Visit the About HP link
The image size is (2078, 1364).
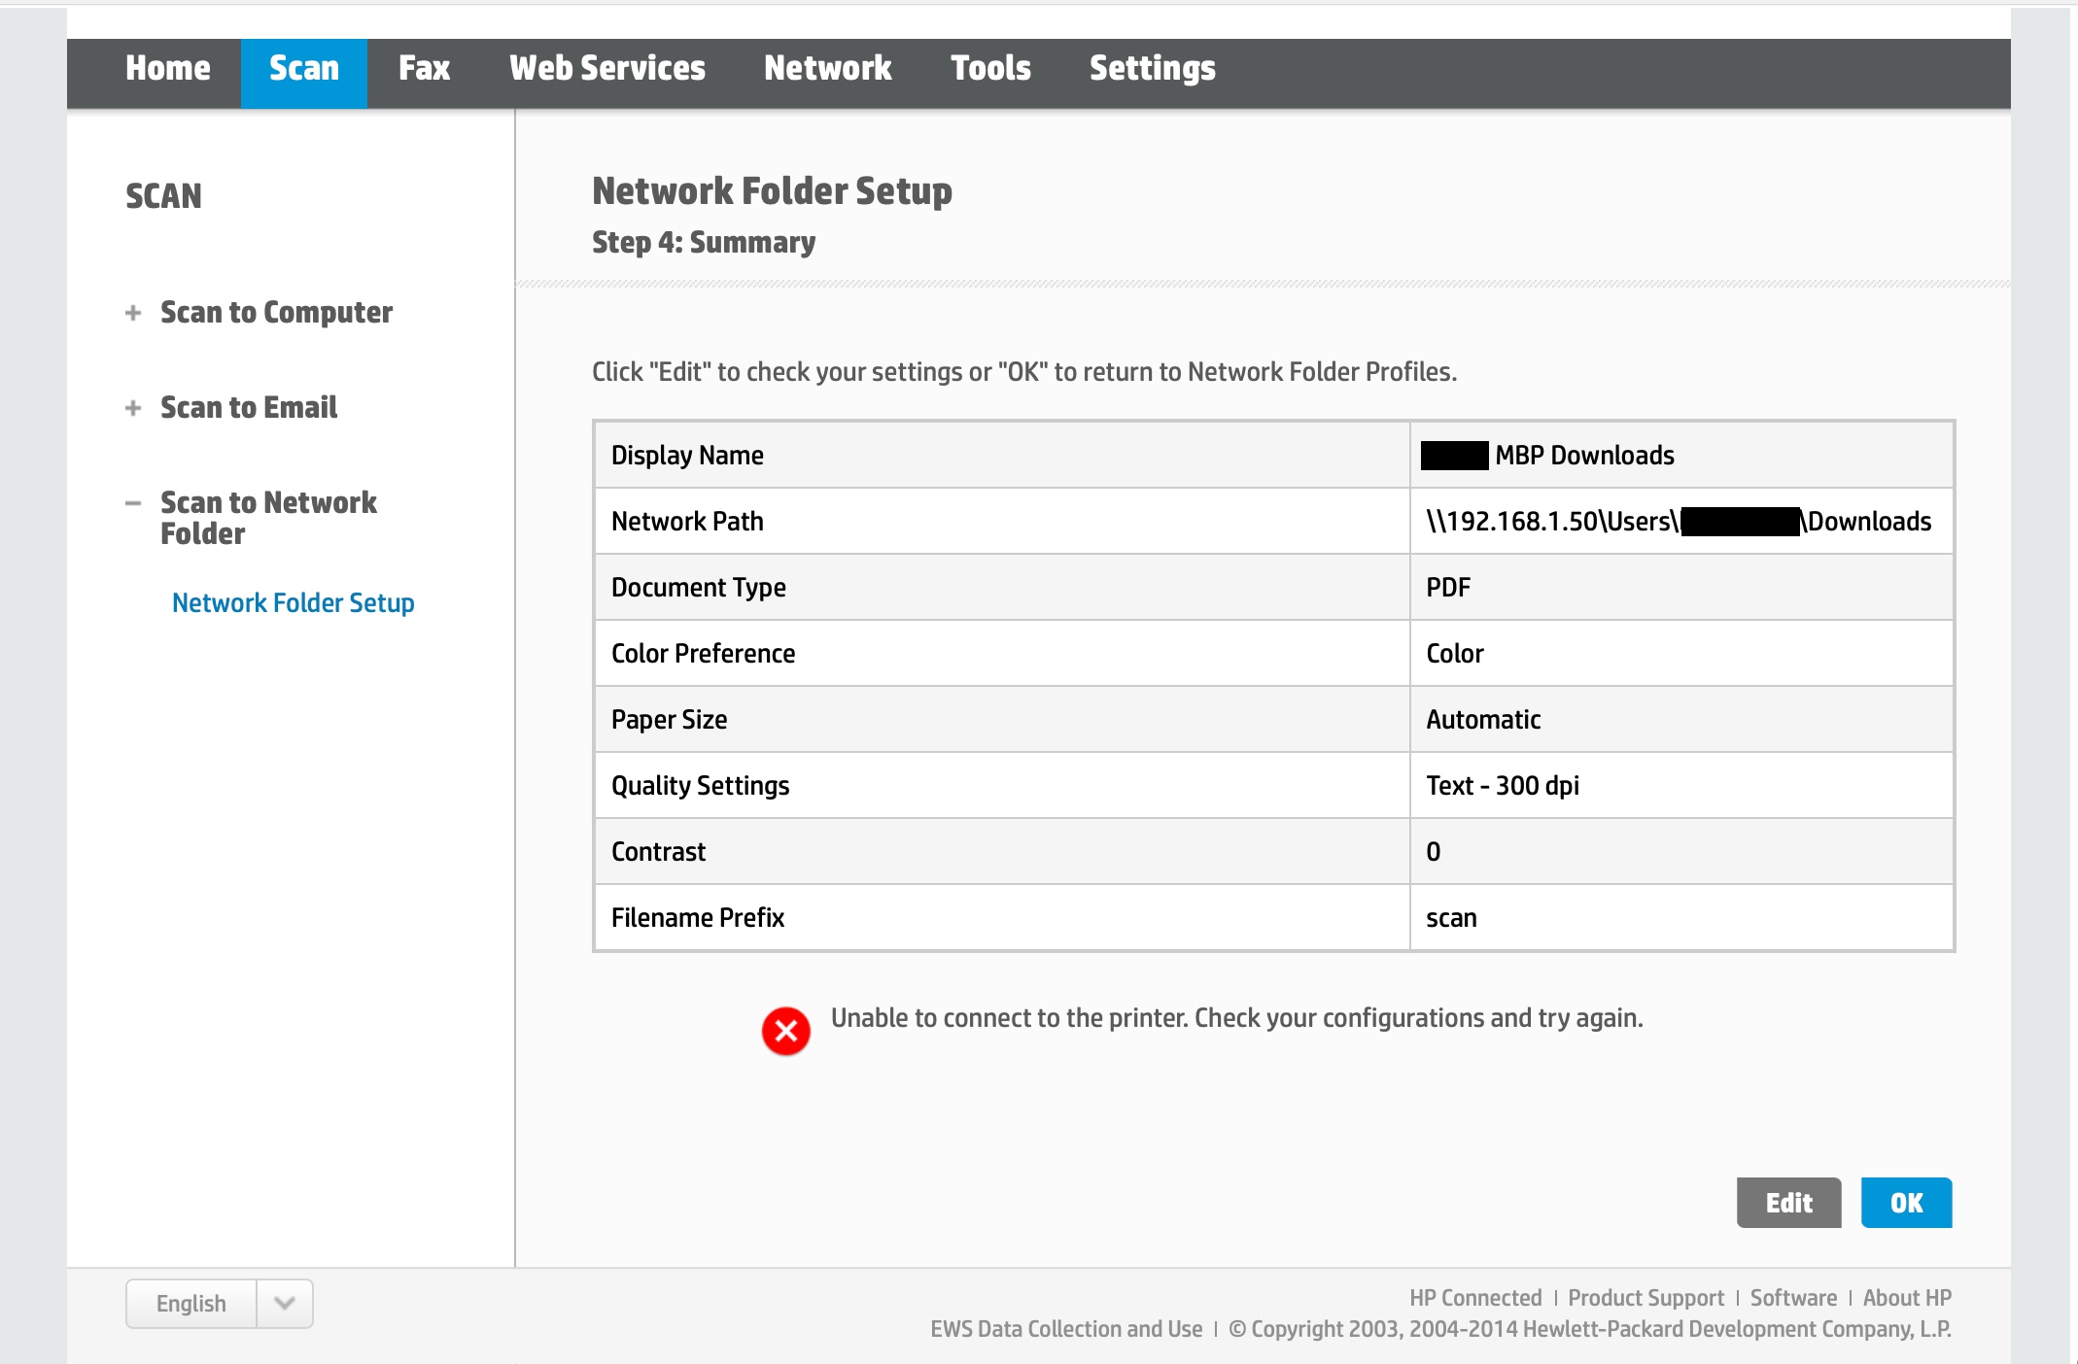pos(1907,1298)
